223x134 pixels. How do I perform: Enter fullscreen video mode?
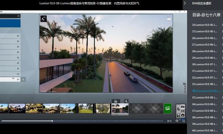pos(183,121)
